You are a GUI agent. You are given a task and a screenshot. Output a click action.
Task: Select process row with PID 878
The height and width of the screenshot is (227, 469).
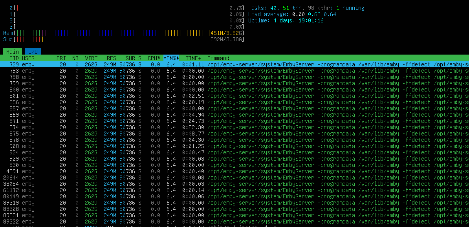(234, 140)
